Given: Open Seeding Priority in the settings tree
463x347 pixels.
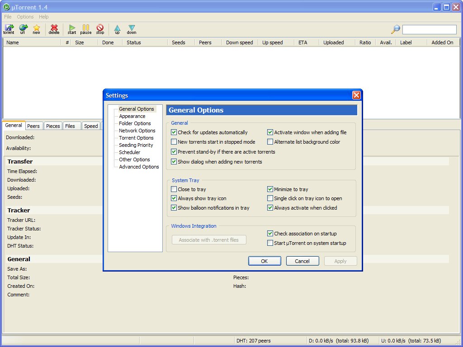Looking at the screenshot, I should (136, 145).
